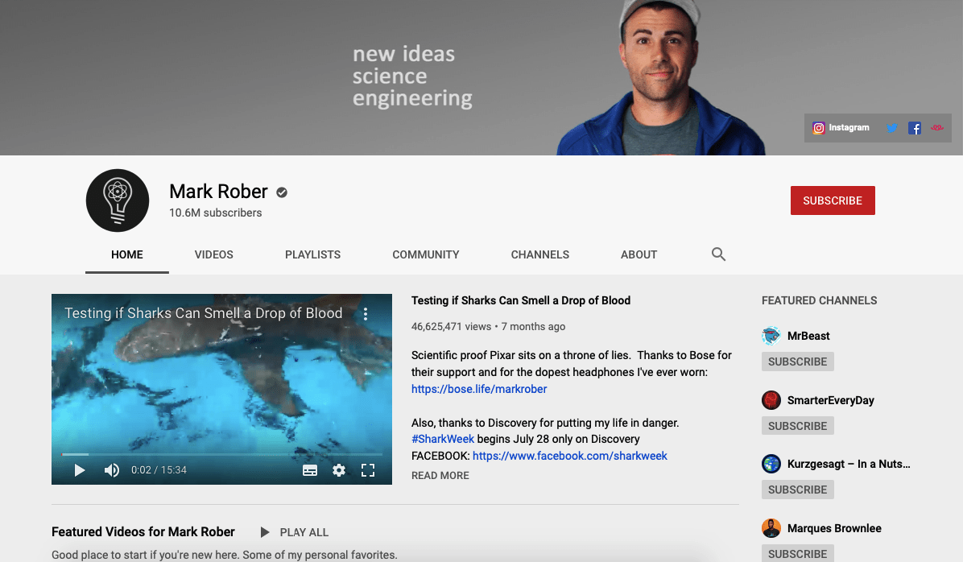This screenshot has height=562, width=963.
Task: Mute the video player volume
Action: (x=111, y=470)
